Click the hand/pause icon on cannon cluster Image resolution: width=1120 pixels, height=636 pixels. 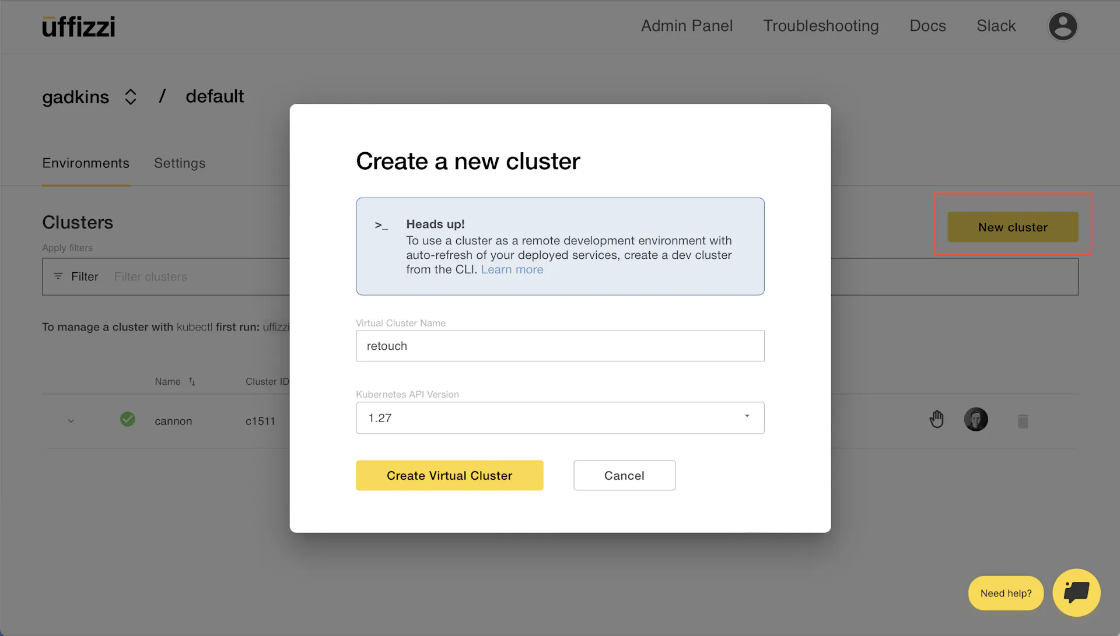point(937,419)
